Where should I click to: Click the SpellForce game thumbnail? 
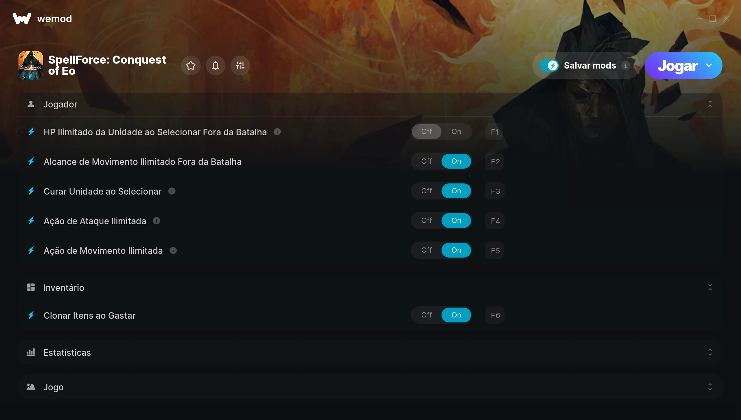[31, 65]
